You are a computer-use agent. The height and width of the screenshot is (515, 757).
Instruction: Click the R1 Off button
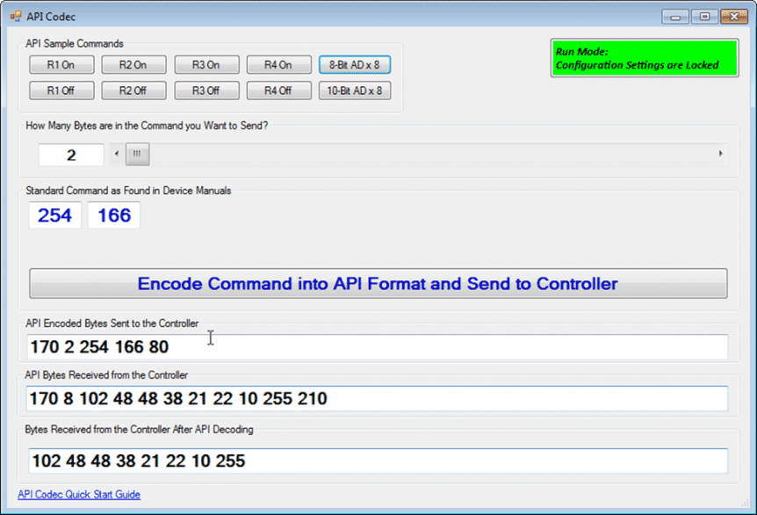coord(61,91)
